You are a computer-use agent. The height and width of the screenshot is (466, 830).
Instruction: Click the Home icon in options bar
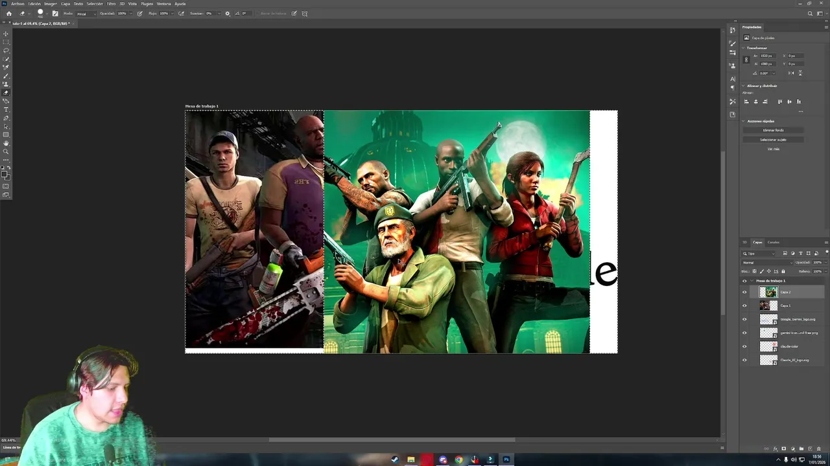pos(9,14)
